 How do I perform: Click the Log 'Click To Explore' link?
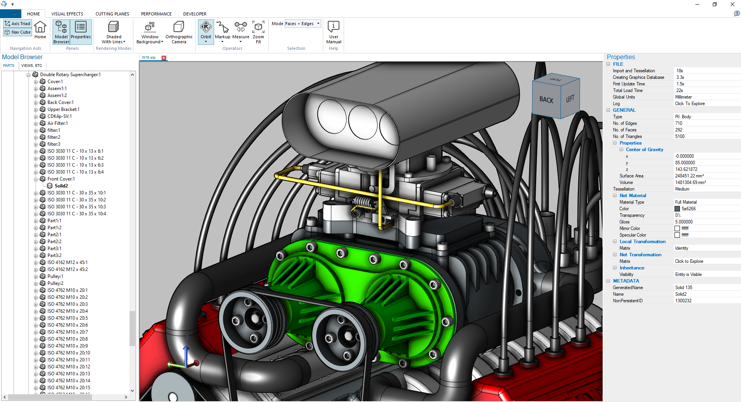(690, 104)
